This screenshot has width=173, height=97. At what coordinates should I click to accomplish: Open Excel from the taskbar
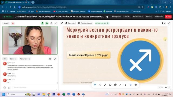tap(64, 94)
